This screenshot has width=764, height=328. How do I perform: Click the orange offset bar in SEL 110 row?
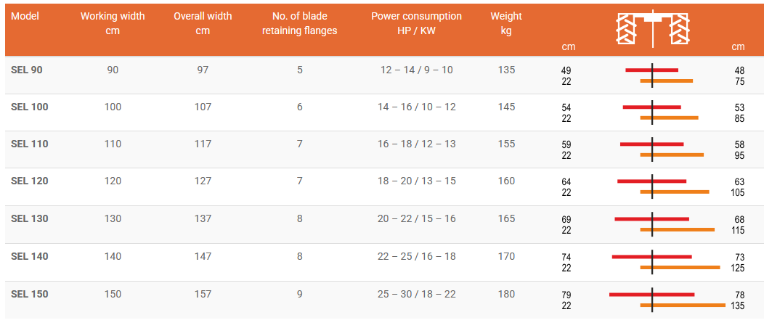[x=679, y=155]
